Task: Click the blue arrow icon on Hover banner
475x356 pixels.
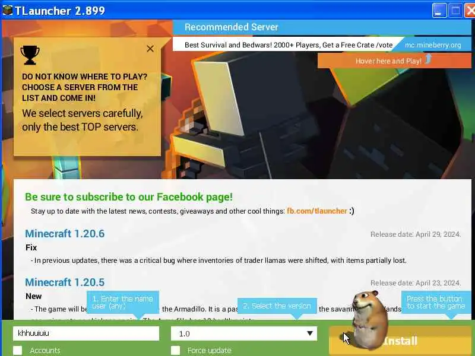Action: tap(428, 59)
